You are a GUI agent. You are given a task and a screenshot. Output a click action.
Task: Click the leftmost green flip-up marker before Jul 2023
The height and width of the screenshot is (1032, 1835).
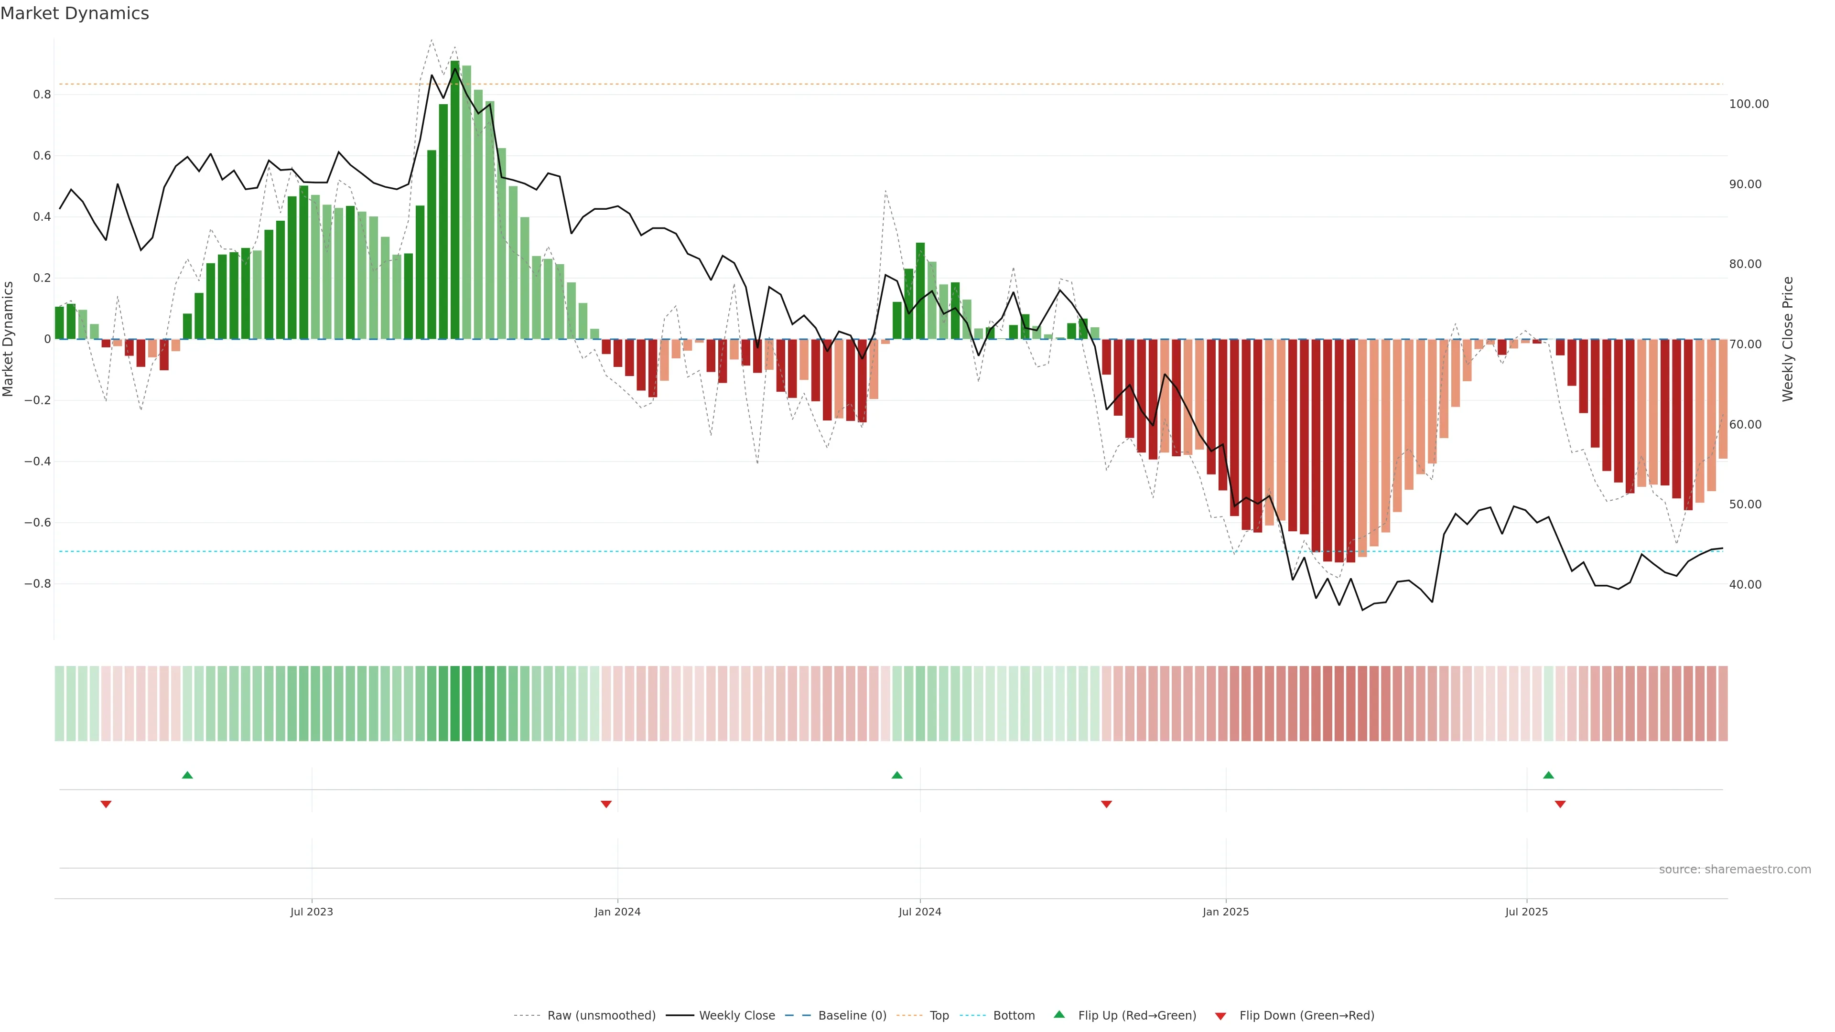[187, 775]
